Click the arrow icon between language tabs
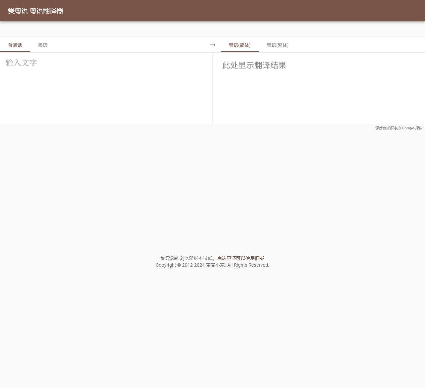 pos(212,44)
